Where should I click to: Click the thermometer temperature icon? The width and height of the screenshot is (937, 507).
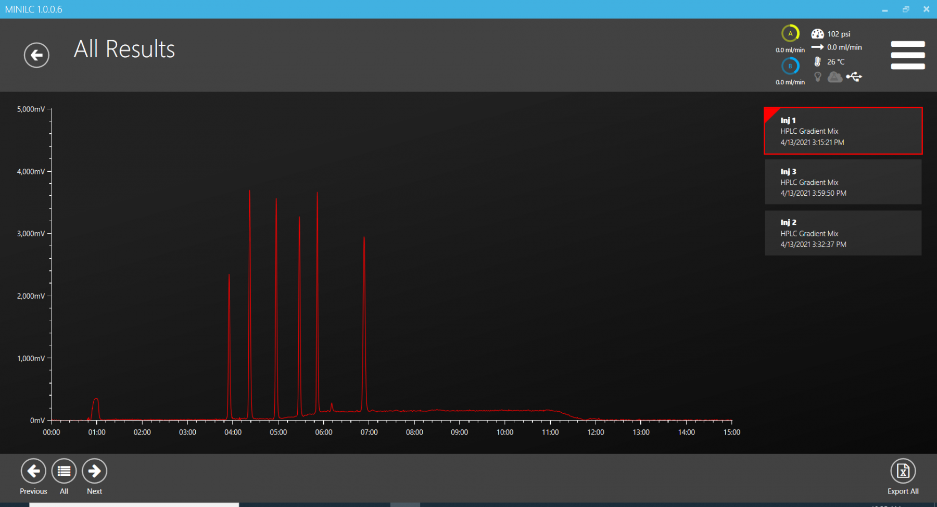pyautogui.click(x=817, y=61)
